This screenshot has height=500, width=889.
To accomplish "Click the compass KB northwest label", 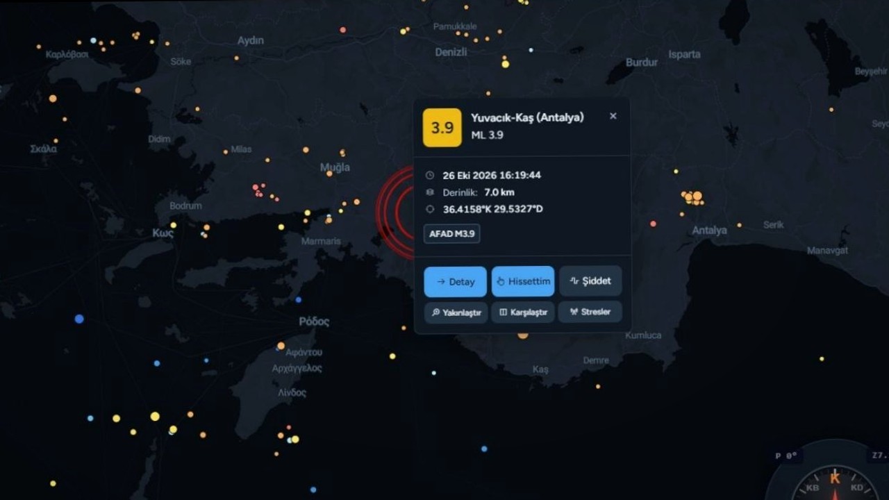I will (x=813, y=487).
